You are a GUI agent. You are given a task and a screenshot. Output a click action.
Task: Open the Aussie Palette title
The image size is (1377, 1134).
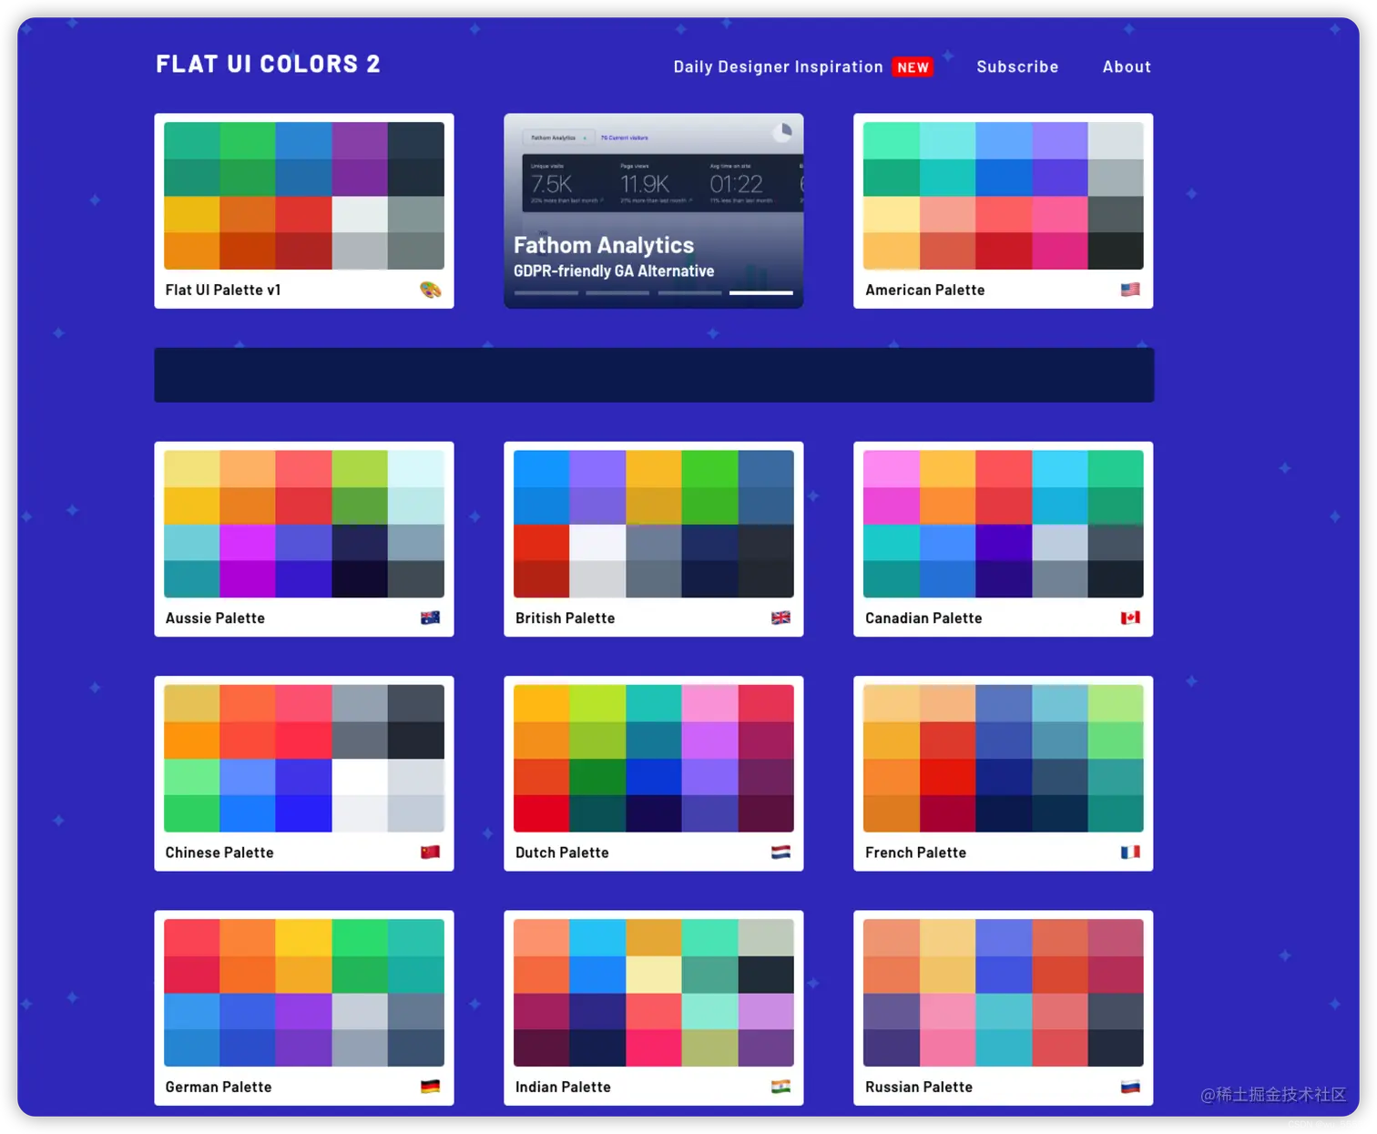click(x=215, y=618)
